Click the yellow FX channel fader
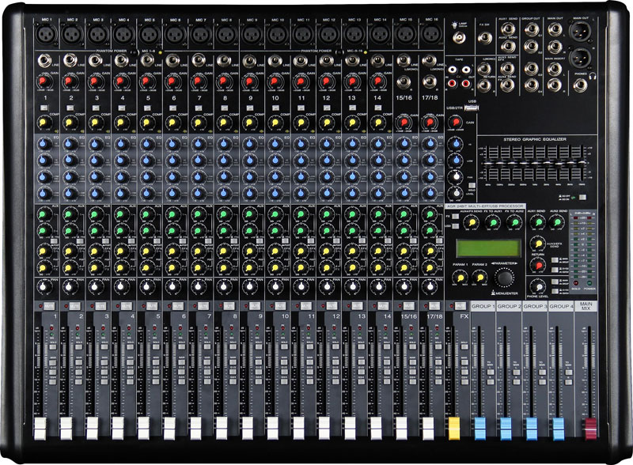 coord(454,428)
